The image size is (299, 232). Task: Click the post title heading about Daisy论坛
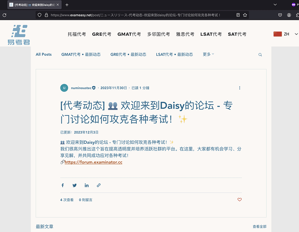click(147, 112)
